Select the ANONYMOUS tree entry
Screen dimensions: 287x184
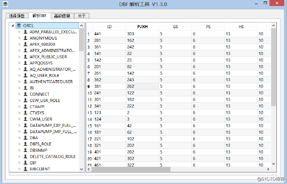(43, 38)
